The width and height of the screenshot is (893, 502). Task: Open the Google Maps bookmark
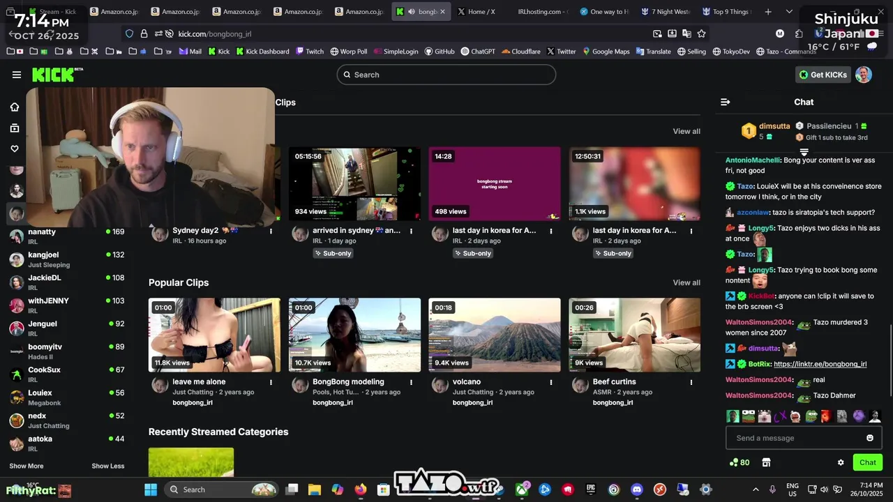pos(606,52)
